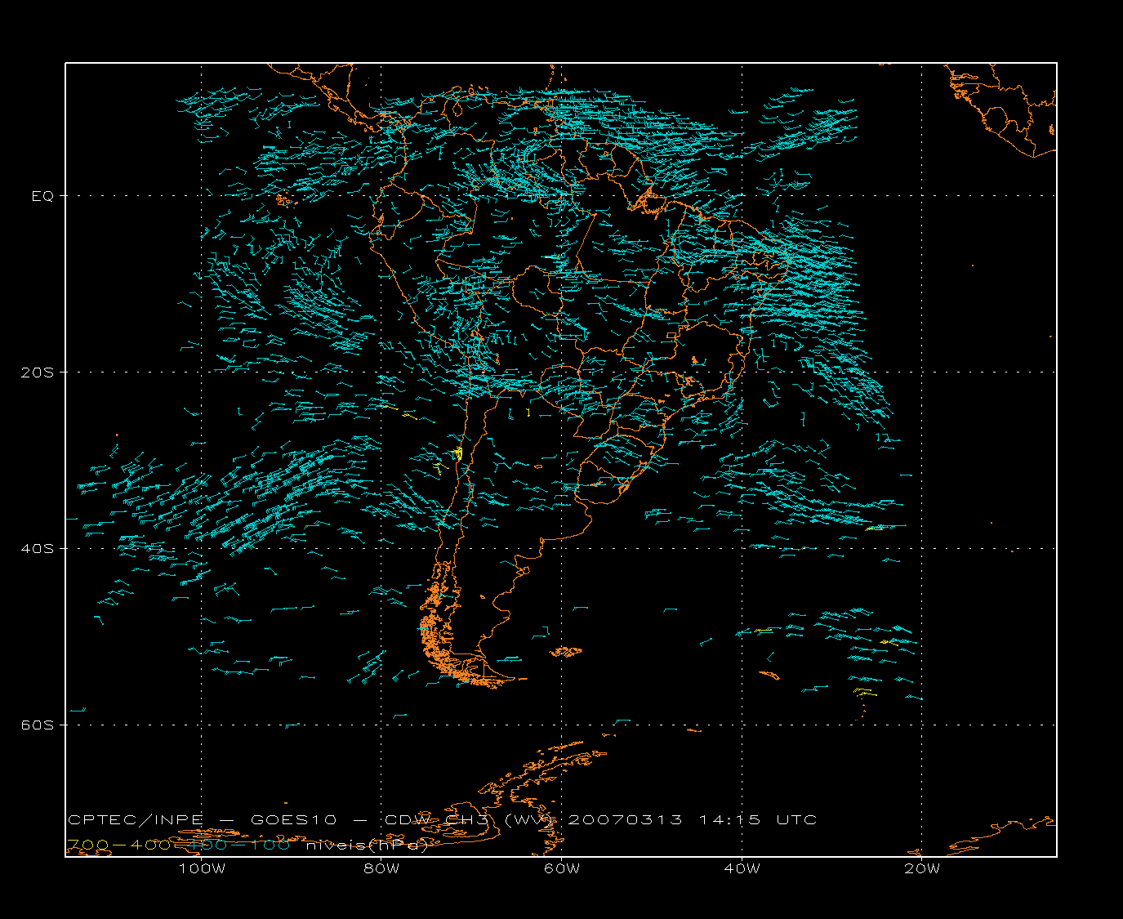
Task: Click the 60S latitude label
Action: (x=38, y=725)
